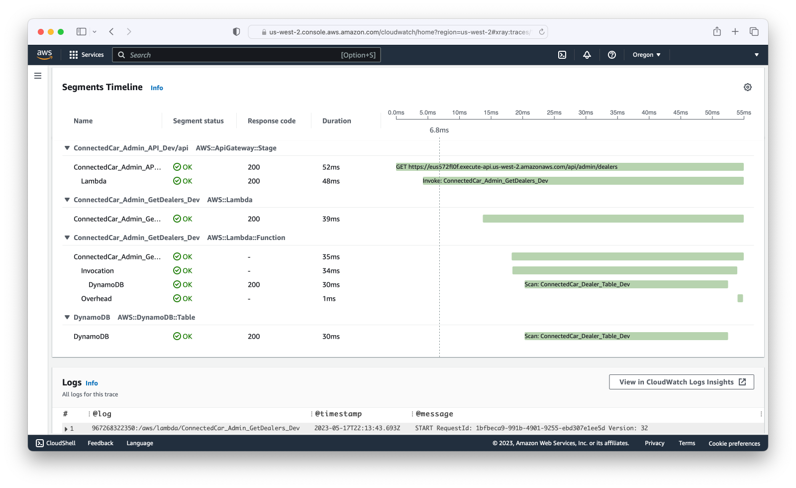Click the AWS logo home icon
This screenshot has height=488, width=796.
44,55
